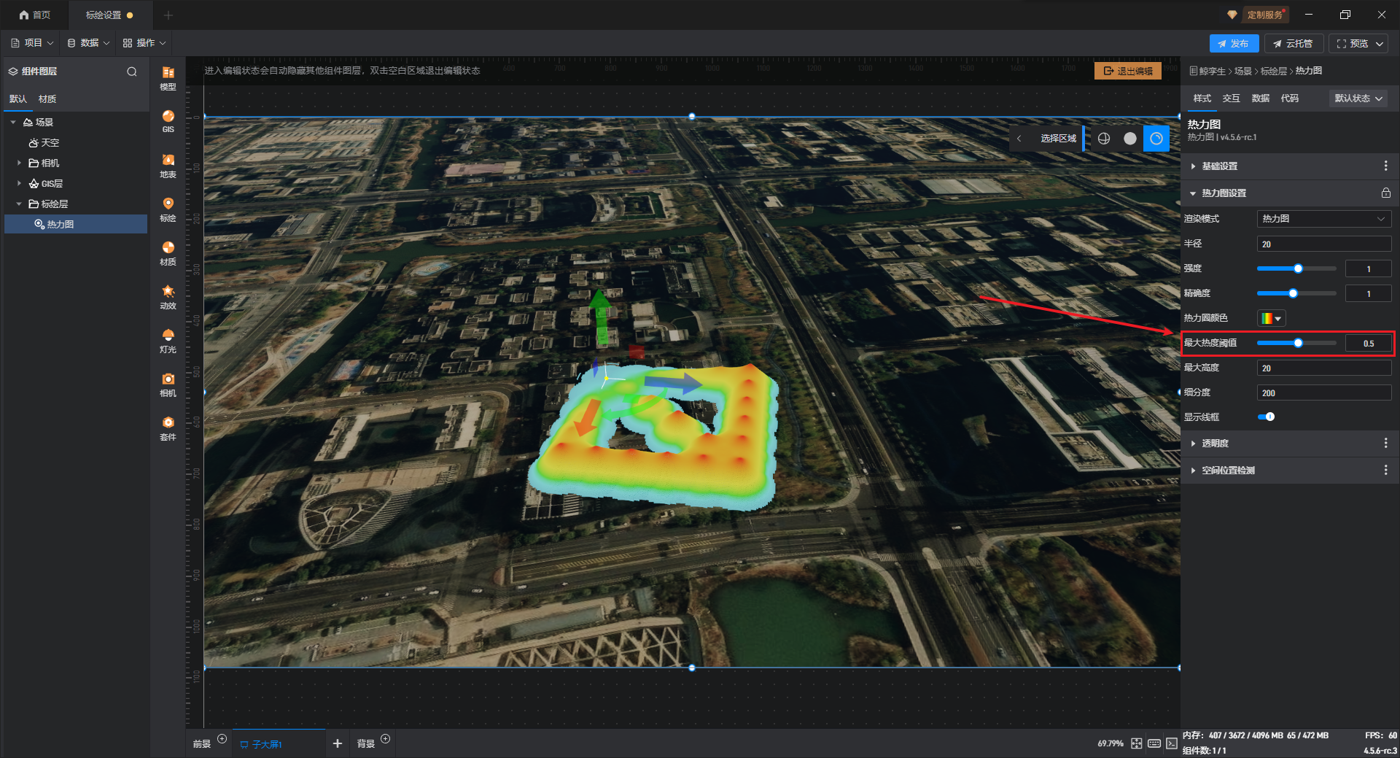Switch to the 数据 properties tab

pyautogui.click(x=1260, y=98)
